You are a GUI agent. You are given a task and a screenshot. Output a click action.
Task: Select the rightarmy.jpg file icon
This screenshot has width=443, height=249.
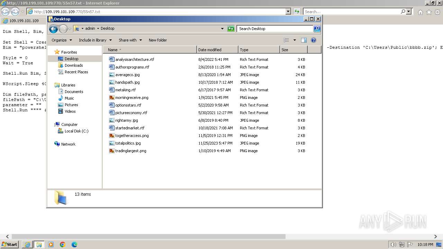tap(112, 120)
